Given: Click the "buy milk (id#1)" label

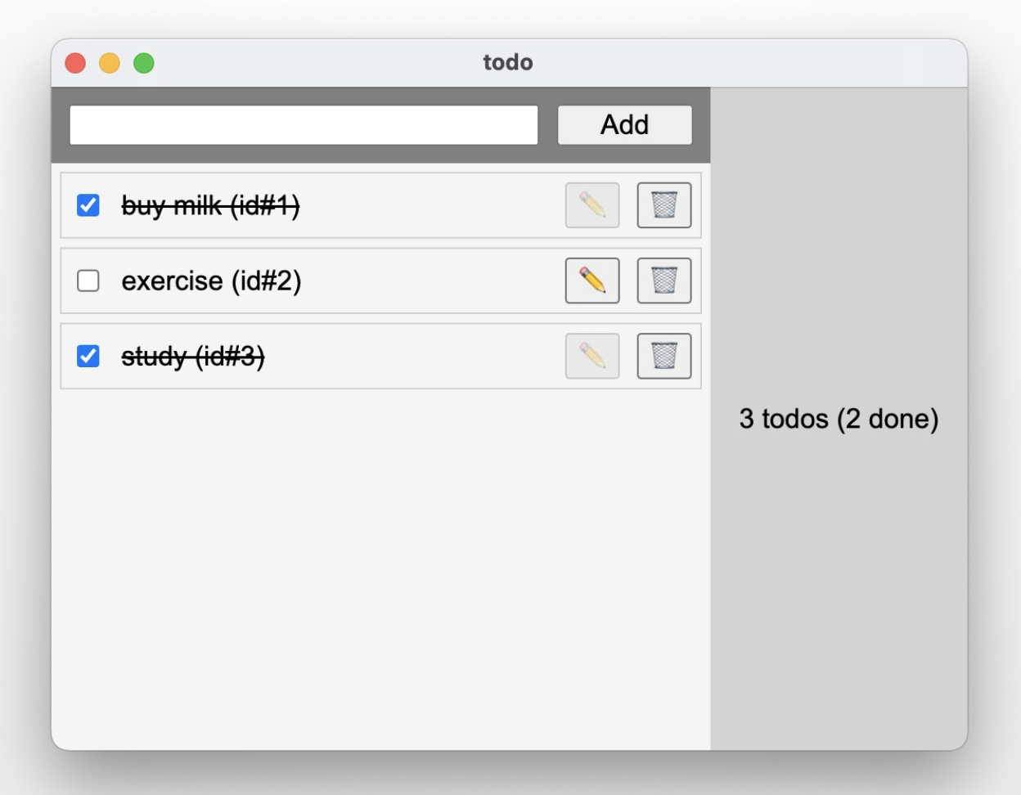Looking at the screenshot, I should point(210,205).
